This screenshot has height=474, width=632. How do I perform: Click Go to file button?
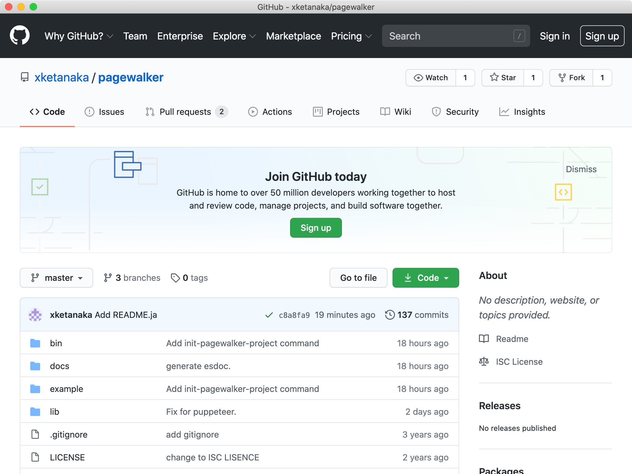(358, 278)
